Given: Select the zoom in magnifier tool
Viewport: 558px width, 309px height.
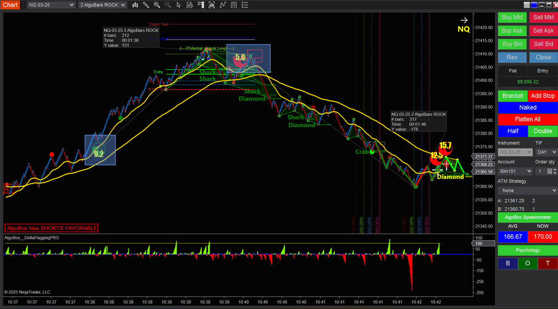Looking at the screenshot, I should 157,5.
